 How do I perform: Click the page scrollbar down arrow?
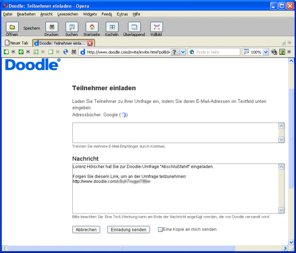click(291, 242)
